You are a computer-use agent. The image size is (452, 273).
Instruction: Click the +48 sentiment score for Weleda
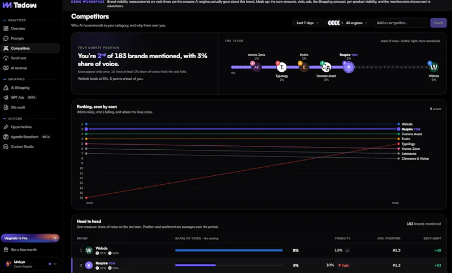point(437,250)
